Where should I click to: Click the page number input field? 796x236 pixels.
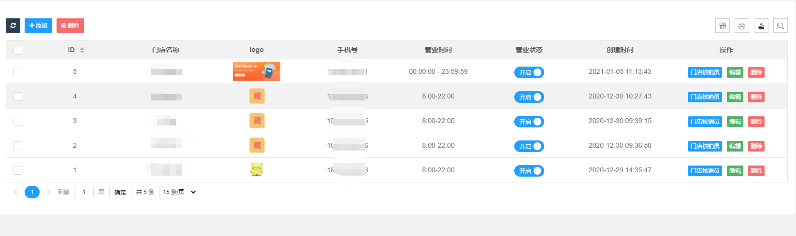[84, 192]
